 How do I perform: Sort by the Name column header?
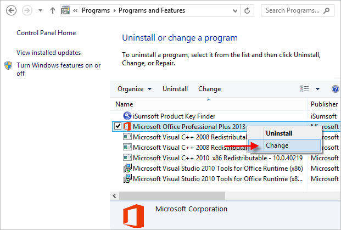(x=209, y=104)
